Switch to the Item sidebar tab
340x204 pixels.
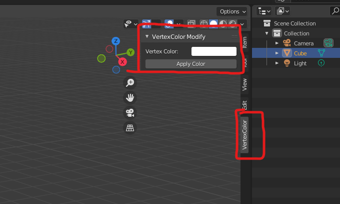[x=244, y=42]
